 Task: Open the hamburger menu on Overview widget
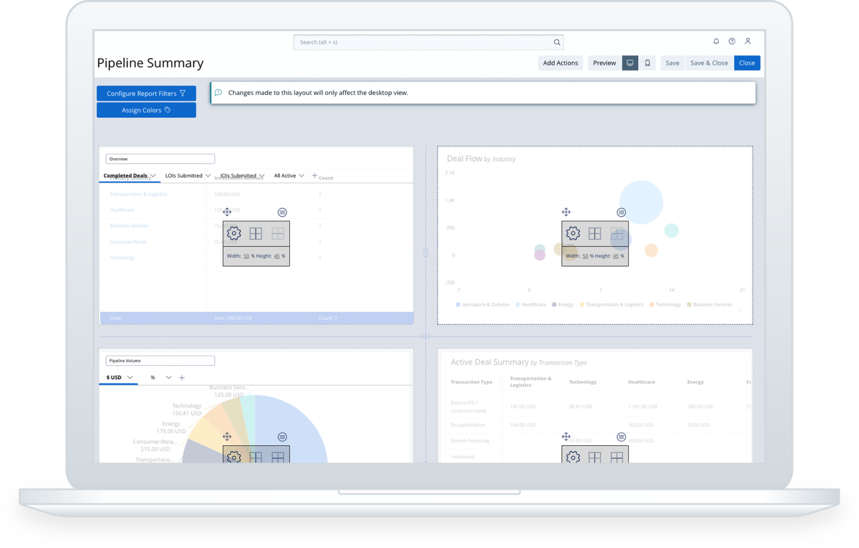[282, 212]
